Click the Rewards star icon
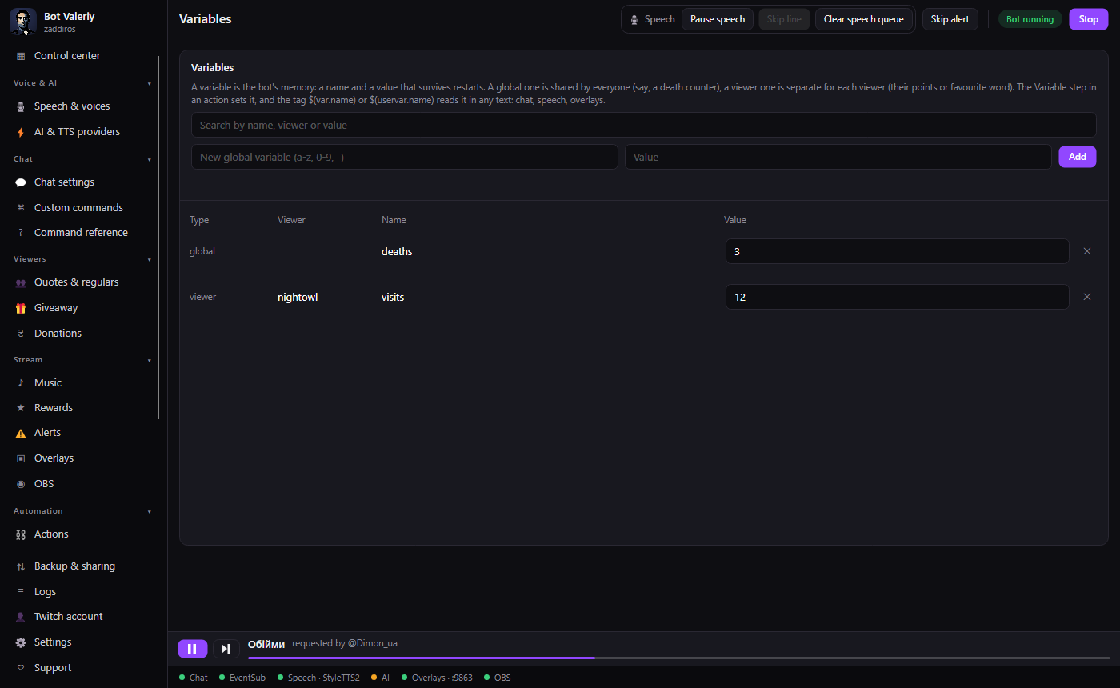Screen dimensions: 1120x688 [21, 408]
